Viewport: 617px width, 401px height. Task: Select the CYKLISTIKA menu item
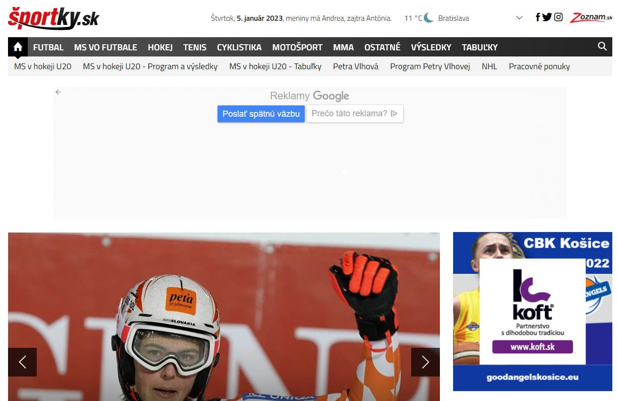[x=239, y=47]
